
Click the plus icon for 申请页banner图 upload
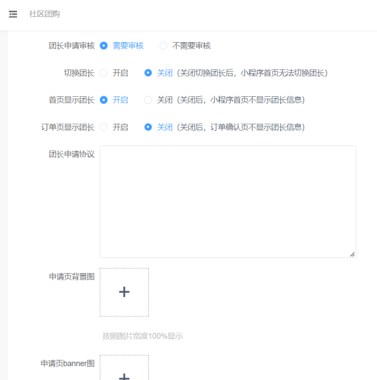(124, 375)
